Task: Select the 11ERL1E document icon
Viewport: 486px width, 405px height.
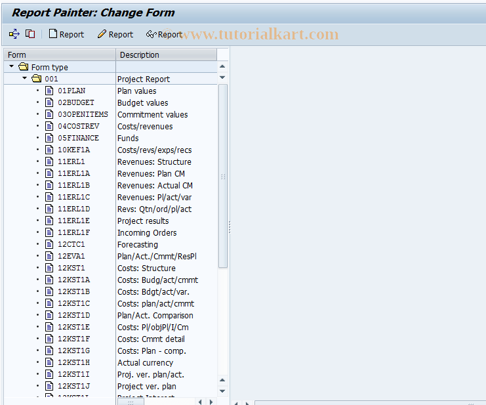Action: click(49, 221)
